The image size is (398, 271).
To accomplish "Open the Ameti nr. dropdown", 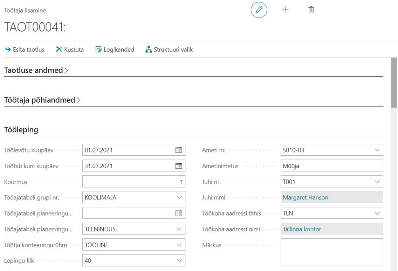I will [x=377, y=150].
